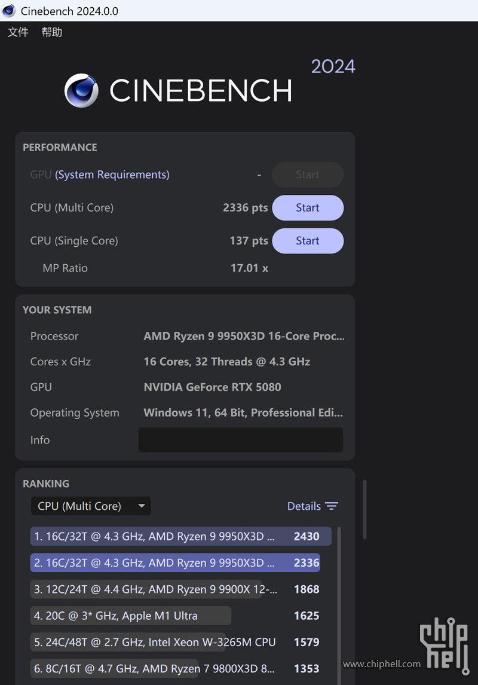Open the 文件 menu
Image resolution: width=478 pixels, height=685 pixels.
(18, 32)
